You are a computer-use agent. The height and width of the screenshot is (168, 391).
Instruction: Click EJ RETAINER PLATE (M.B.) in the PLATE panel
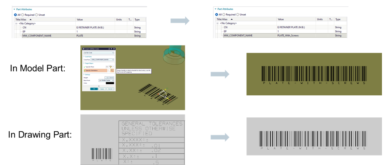90,27
